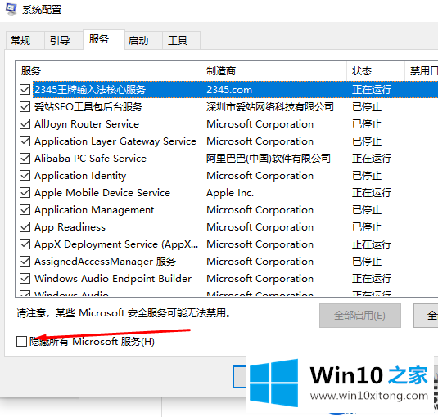Select AssignedAccessManager 服务 name
The height and width of the screenshot is (417, 438).
coord(105,262)
